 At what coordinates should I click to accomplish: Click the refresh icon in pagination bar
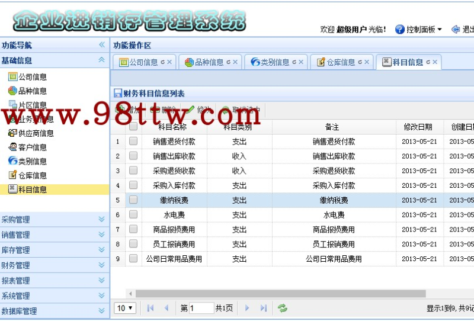(x=283, y=308)
